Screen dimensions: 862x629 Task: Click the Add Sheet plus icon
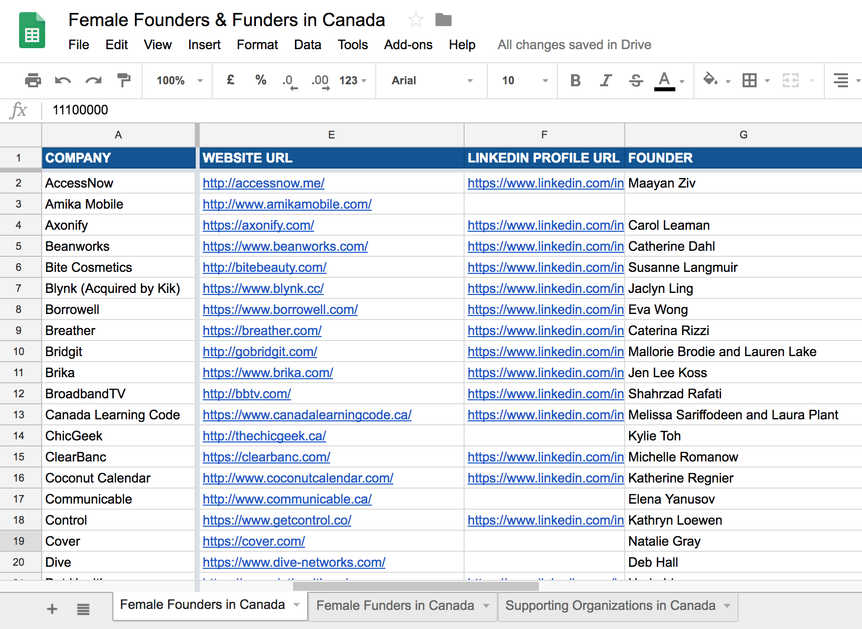pos(52,609)
